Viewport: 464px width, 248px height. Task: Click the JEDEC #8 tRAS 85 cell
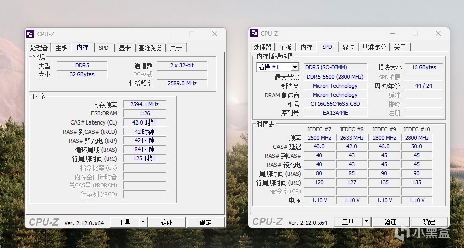(352, 174)
